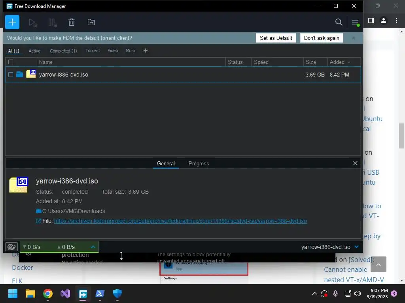The image size is (405, 303).
Task: Close the download details panel
Action: point(355,163)
